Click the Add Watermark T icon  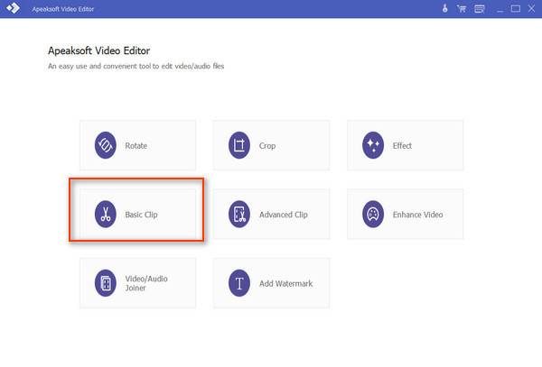point(239,283)
